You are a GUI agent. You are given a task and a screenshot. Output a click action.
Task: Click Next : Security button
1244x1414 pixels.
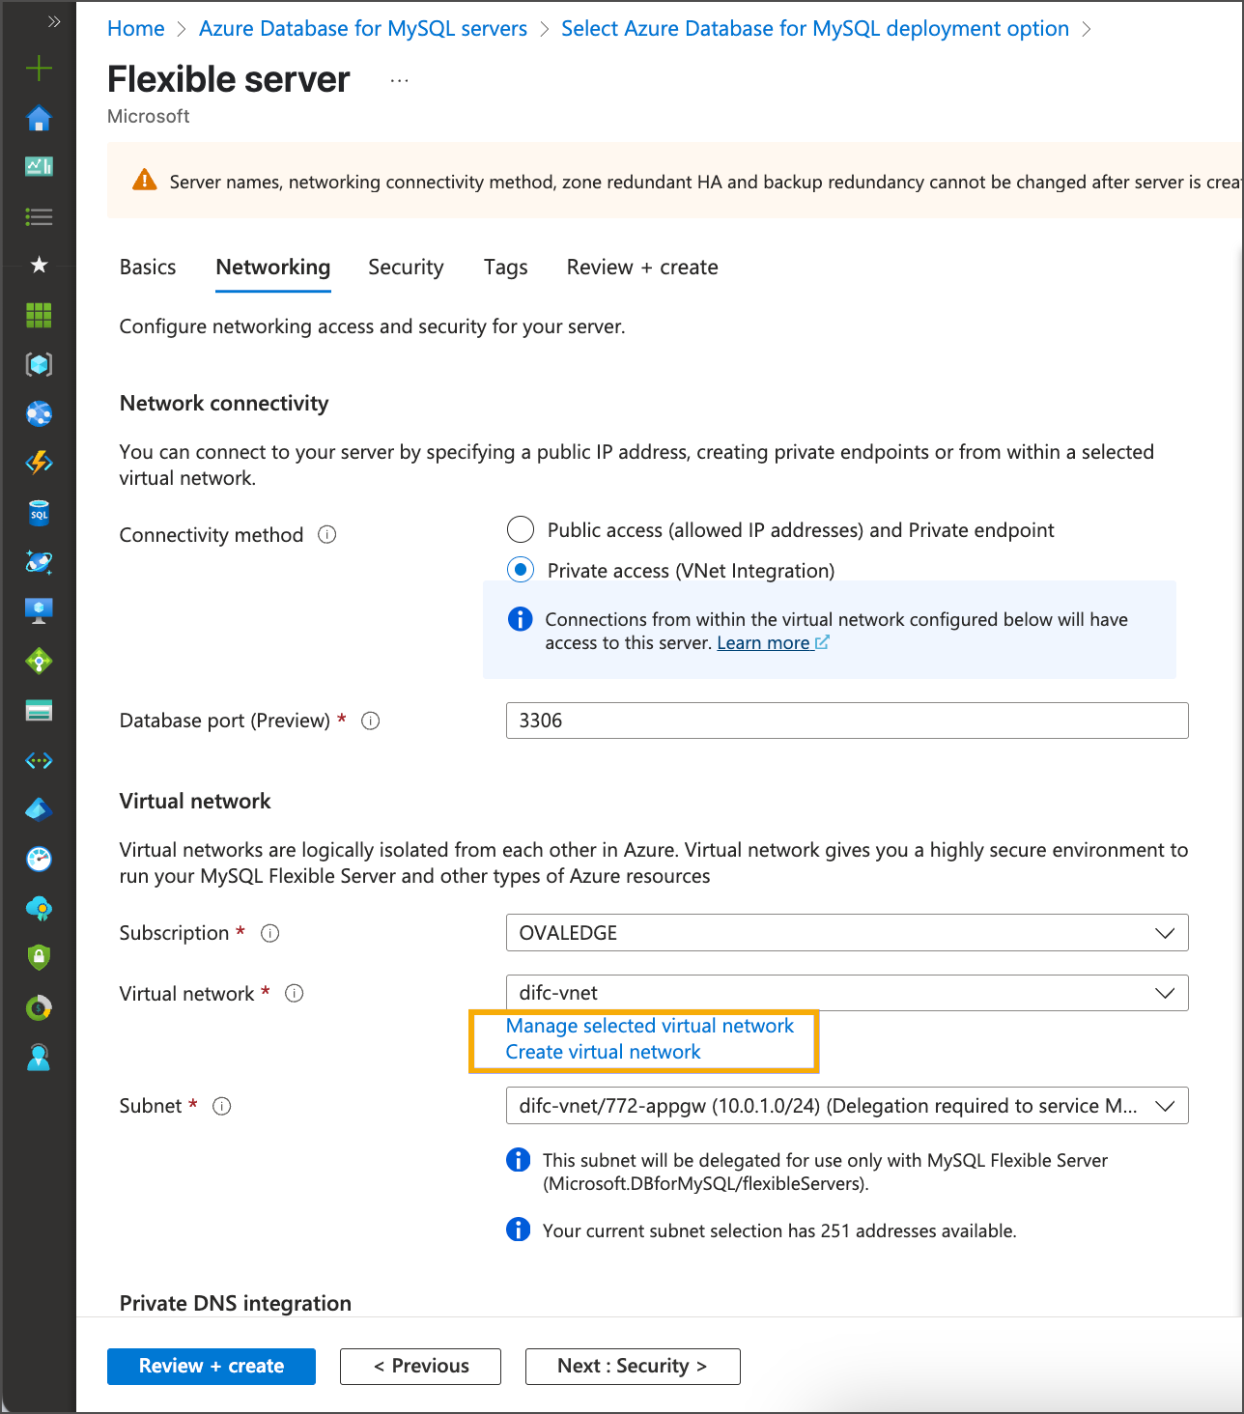[633, 1366]
